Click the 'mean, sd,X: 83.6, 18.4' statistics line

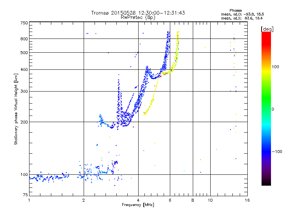[x=242, y=18]
